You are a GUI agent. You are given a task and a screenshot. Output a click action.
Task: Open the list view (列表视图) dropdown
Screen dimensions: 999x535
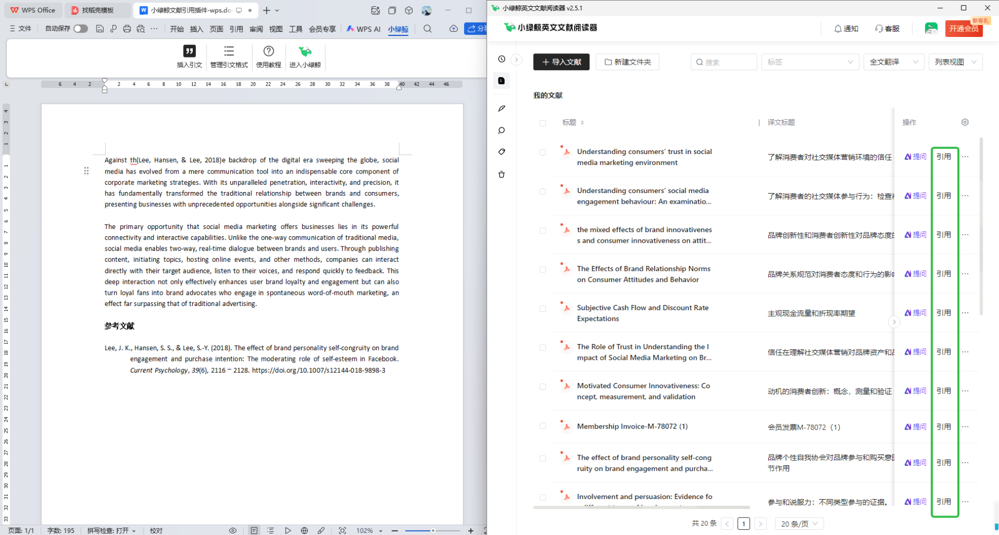(x=955, y=62)
